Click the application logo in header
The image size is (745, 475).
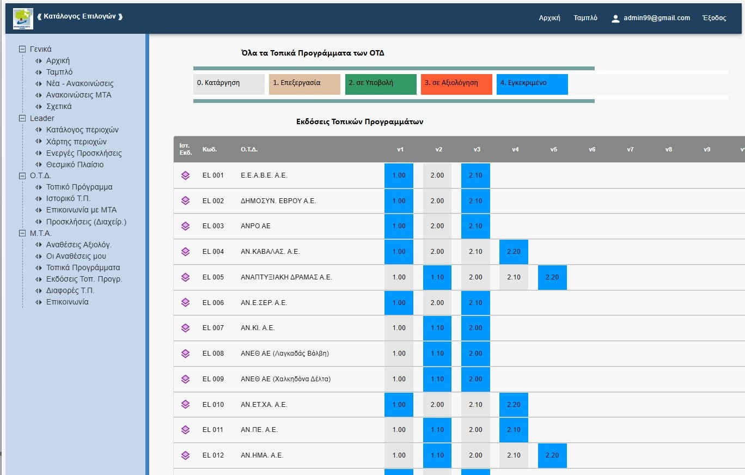click(23, 19)
